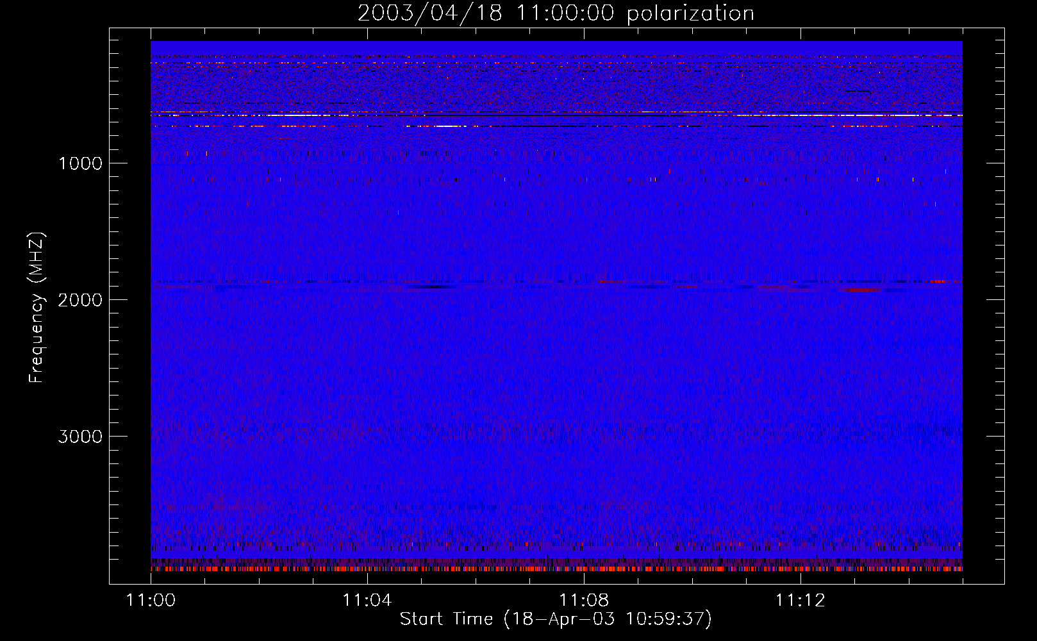Image resolution: width=1037 pixels, height=641 pixels.
Task: Click the plot title '2003/04/18 11:00:00 polarization'
Action: (556, 13)
